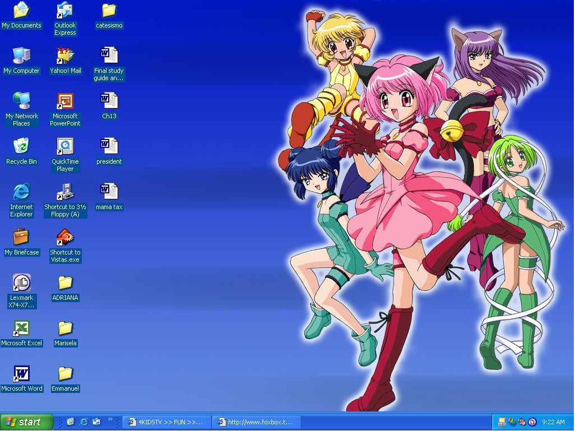This screenshot has width=575, height=431.
Task: Switch to the 4KIDSTV >> FUN taskbar window
Action: [x=167, y=422]
